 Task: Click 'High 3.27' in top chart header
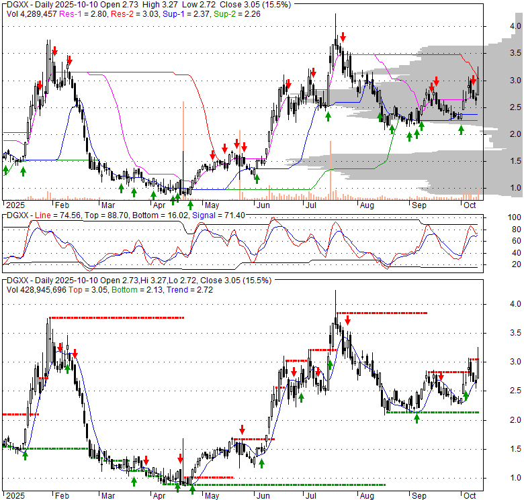(159, 5)
